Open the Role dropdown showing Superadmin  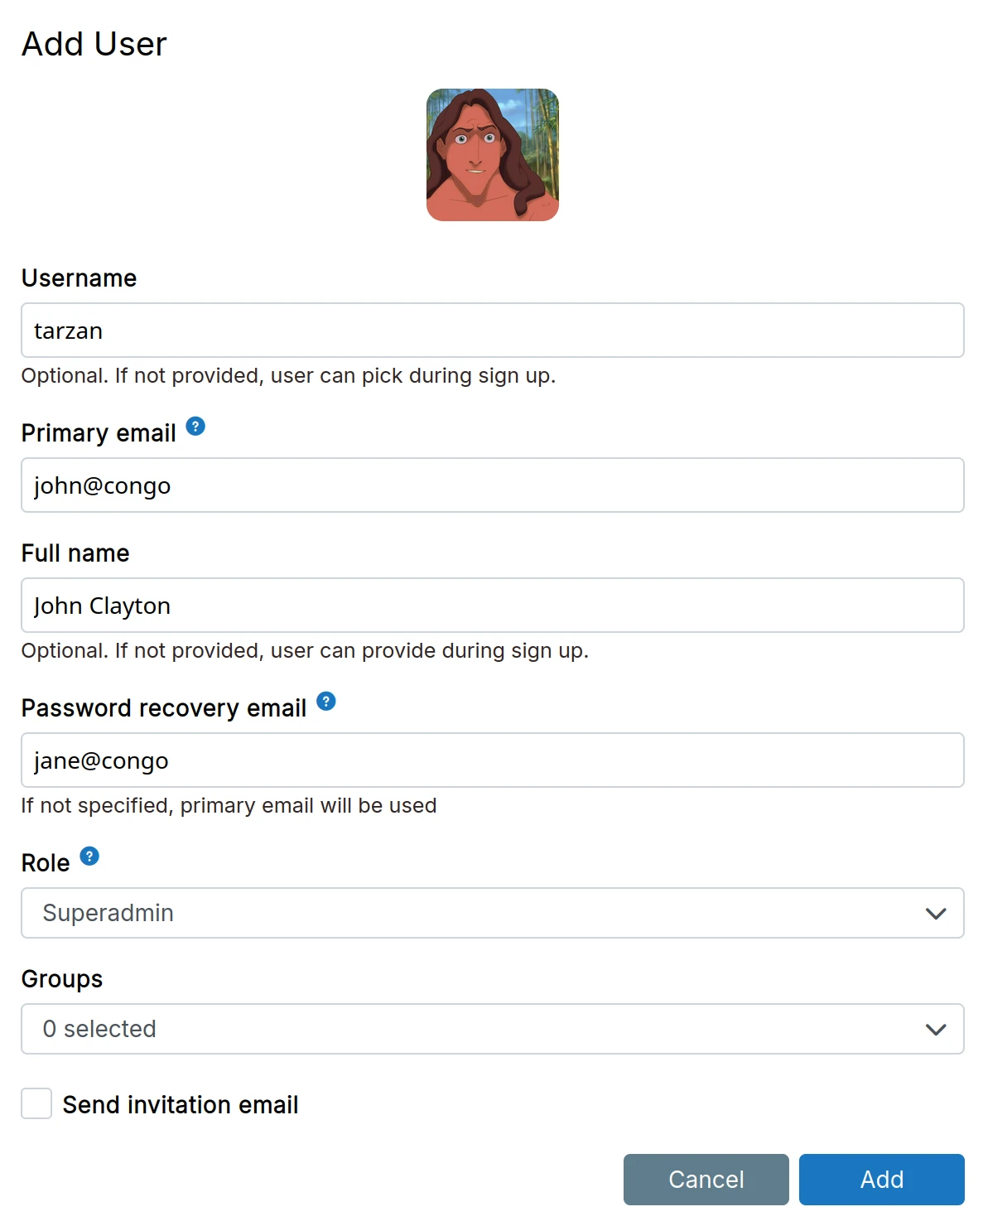492,913
